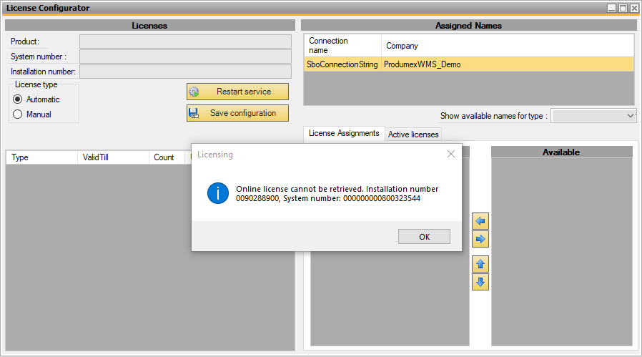Close the Licensing dialog with X
The height and width of the screenshot is (357, 642).
pyautogui.click(x=451, y=154)
